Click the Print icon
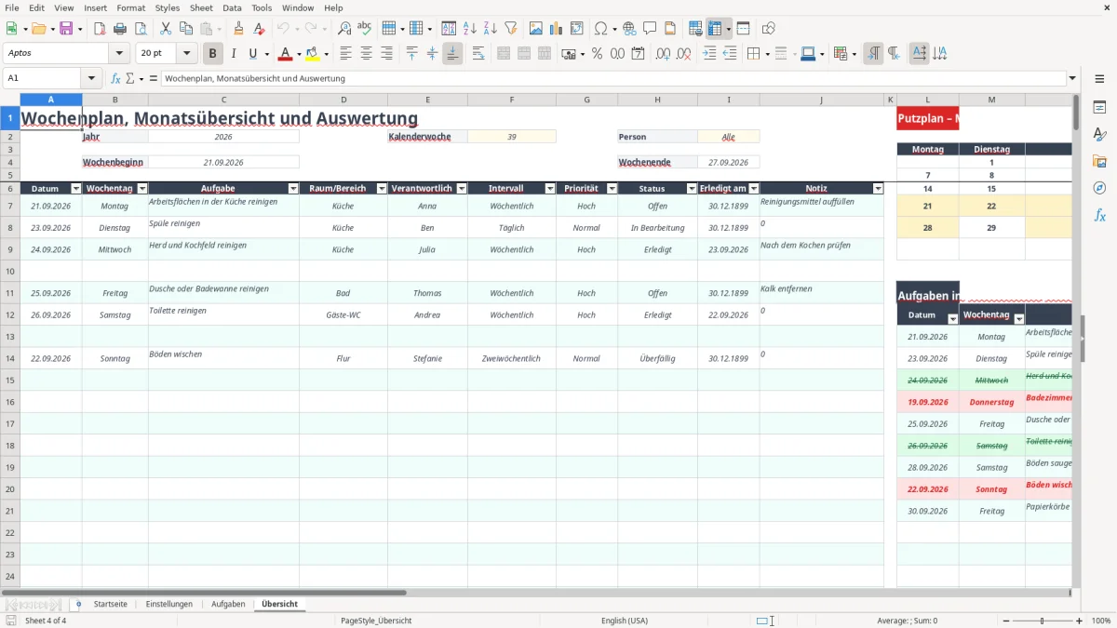 (120, 29)
